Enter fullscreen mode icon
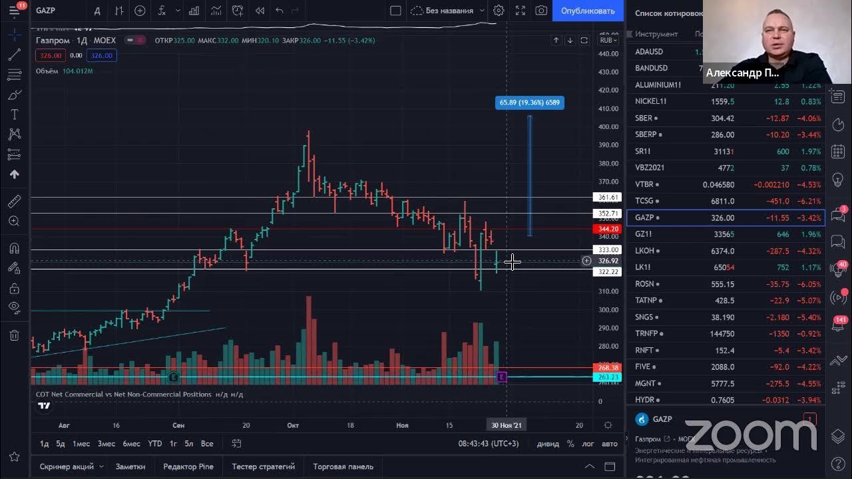Screen dimensions: 852x479 [x=521, y=11]
